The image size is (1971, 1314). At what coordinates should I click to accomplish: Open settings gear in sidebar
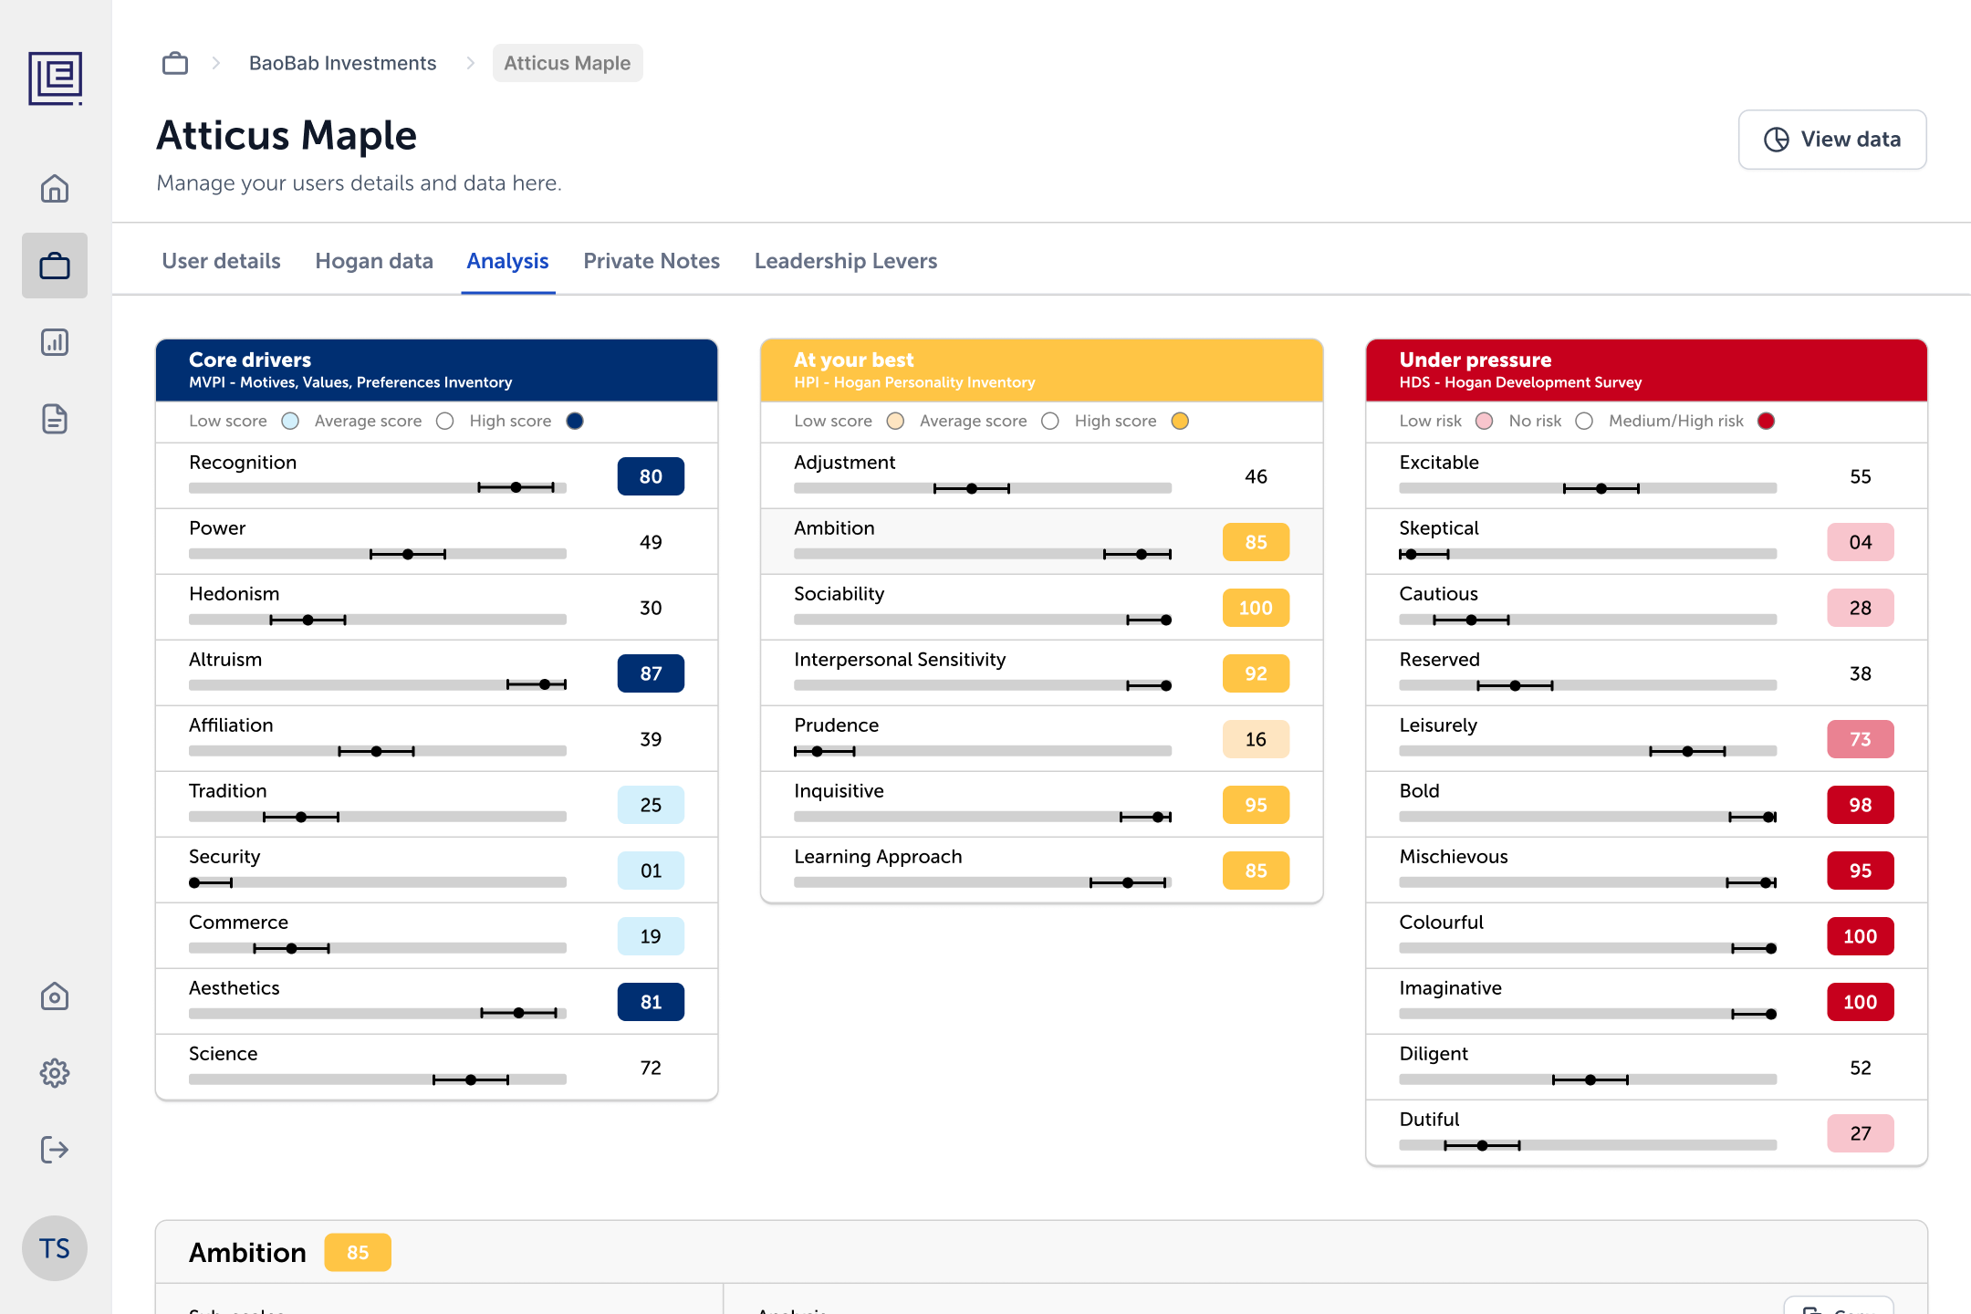point(55,1073)
